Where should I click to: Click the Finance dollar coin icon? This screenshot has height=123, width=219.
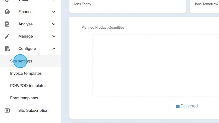pos(7,12)
